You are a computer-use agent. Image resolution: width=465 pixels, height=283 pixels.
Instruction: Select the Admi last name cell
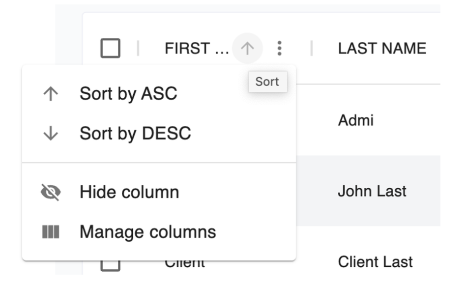(355, 120)
